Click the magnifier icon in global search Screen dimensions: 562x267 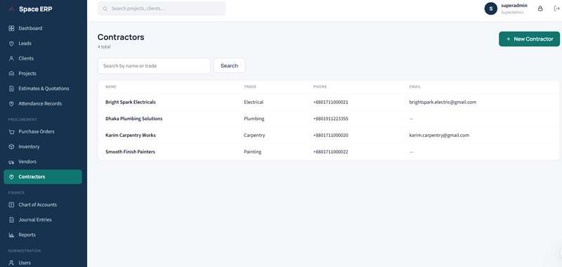point(105,8)
